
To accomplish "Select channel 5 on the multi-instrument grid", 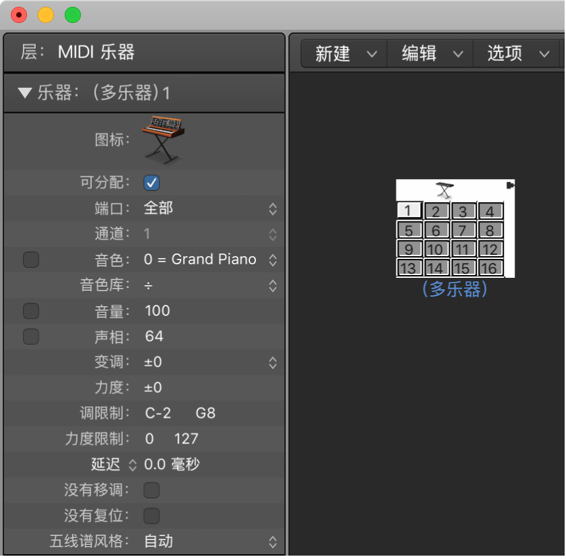I will [409, 230].
